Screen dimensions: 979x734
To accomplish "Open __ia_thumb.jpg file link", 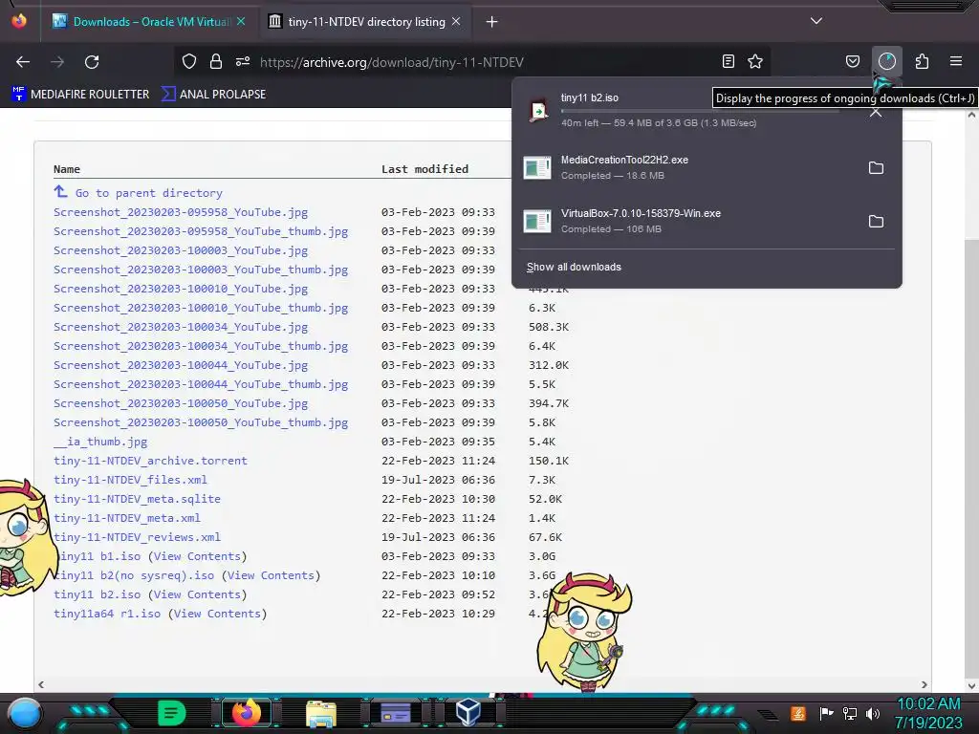I will click(x=100, y=442).
